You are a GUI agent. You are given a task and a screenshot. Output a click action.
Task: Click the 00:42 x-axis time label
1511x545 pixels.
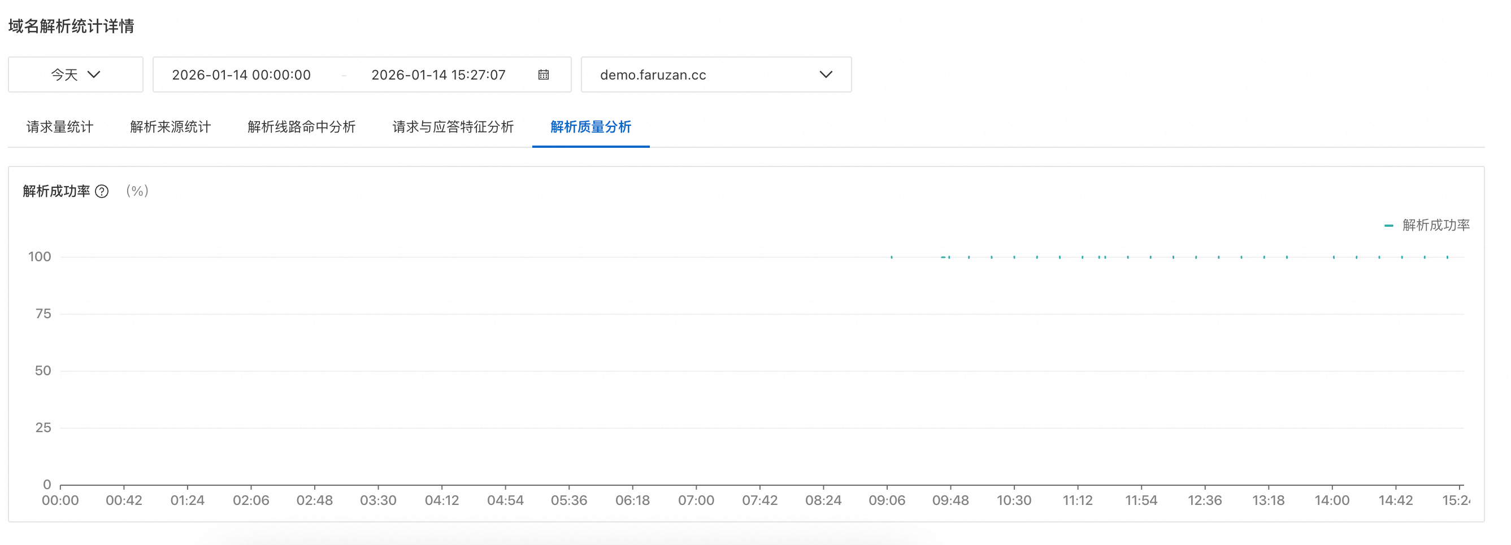[124, 500]
